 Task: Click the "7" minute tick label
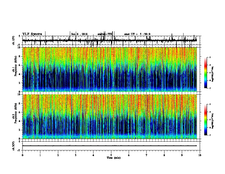coord(147,155)
